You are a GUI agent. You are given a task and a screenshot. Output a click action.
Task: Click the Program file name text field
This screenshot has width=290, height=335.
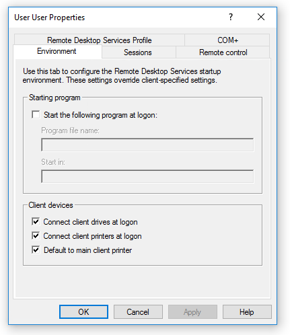coord(147,145)
